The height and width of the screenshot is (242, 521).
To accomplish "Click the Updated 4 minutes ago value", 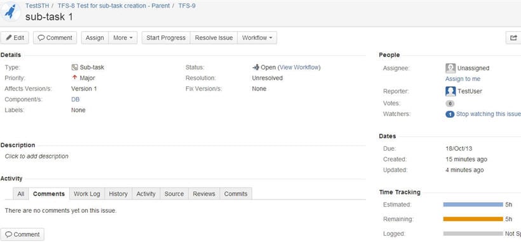I will point(464,170).
